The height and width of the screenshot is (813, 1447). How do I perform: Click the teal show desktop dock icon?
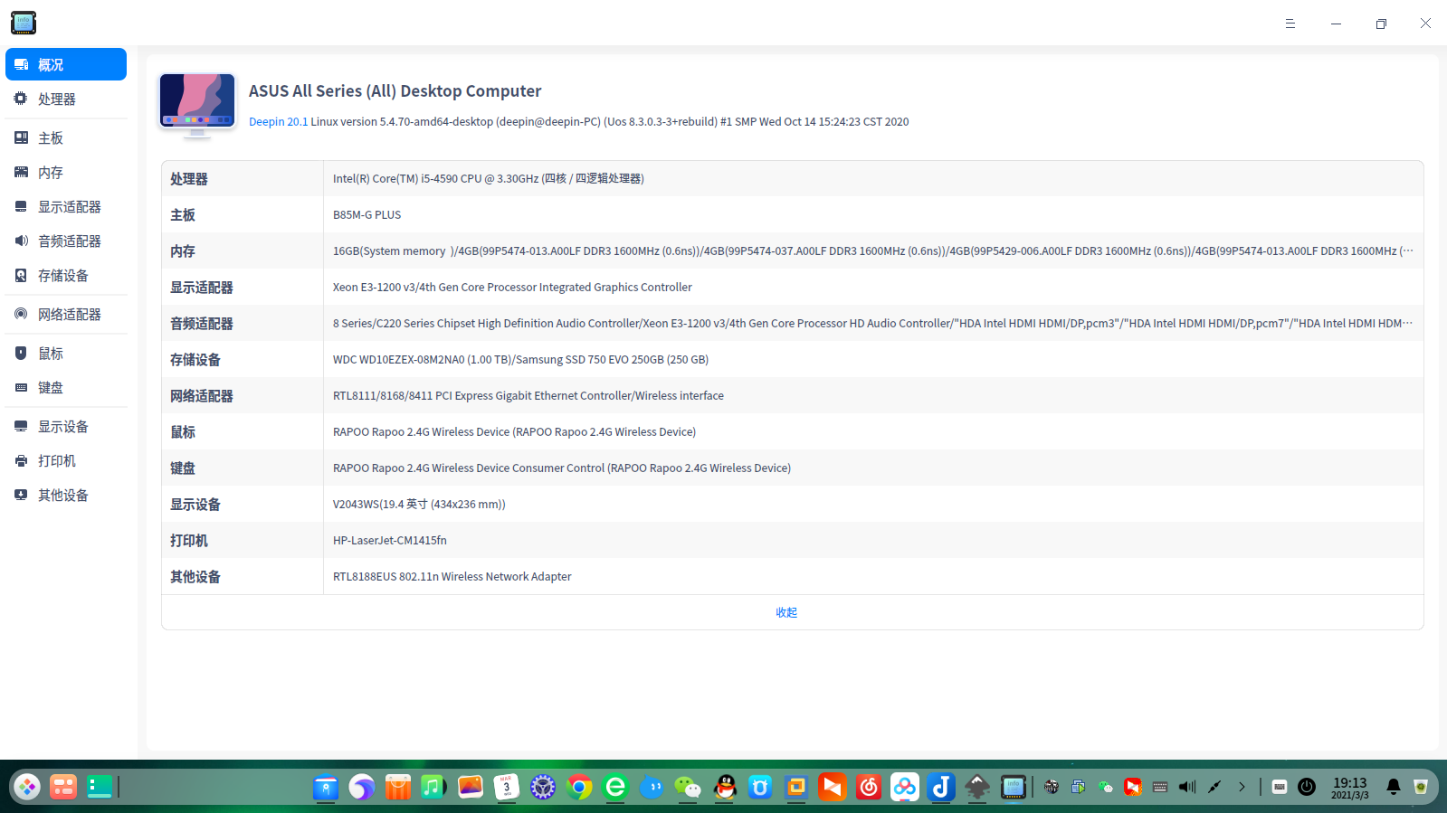pyautogui.click(x=100, y=787)
